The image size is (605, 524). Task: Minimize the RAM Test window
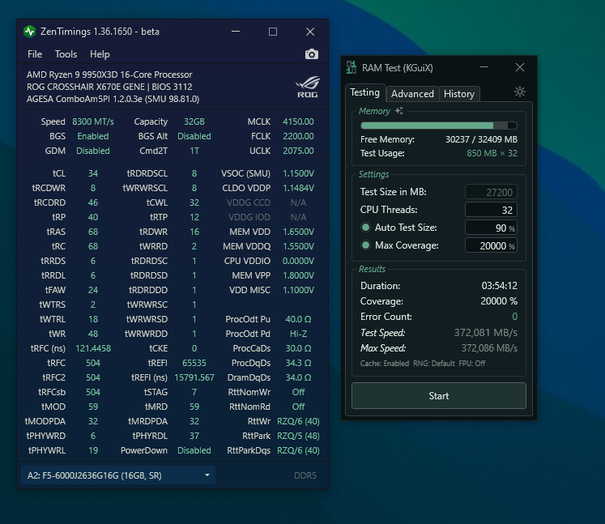(x=484, y=67)
